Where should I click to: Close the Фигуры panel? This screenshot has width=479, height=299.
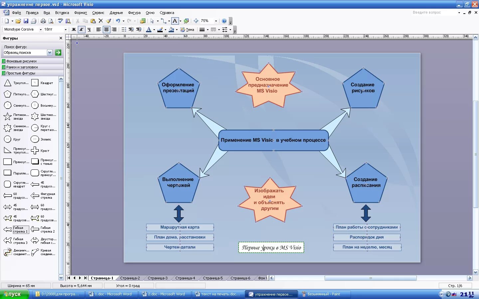61,38
